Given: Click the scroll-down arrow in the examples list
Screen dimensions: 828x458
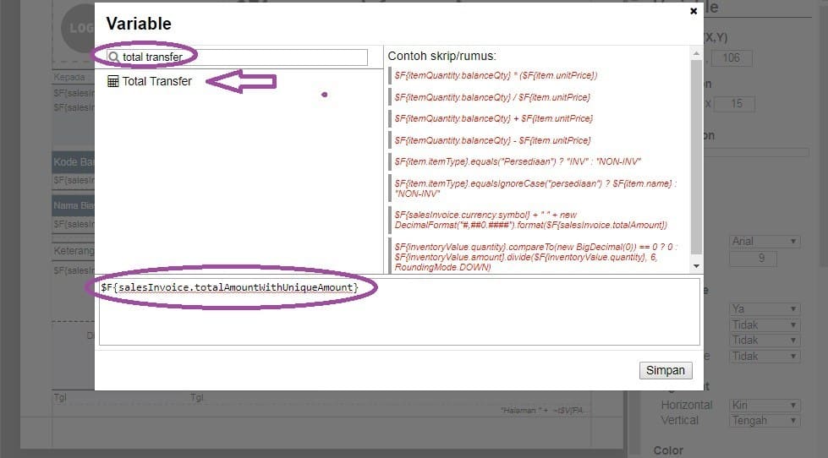Looking at the screenshot, I should pyautogui.click(x=695, y=265).
